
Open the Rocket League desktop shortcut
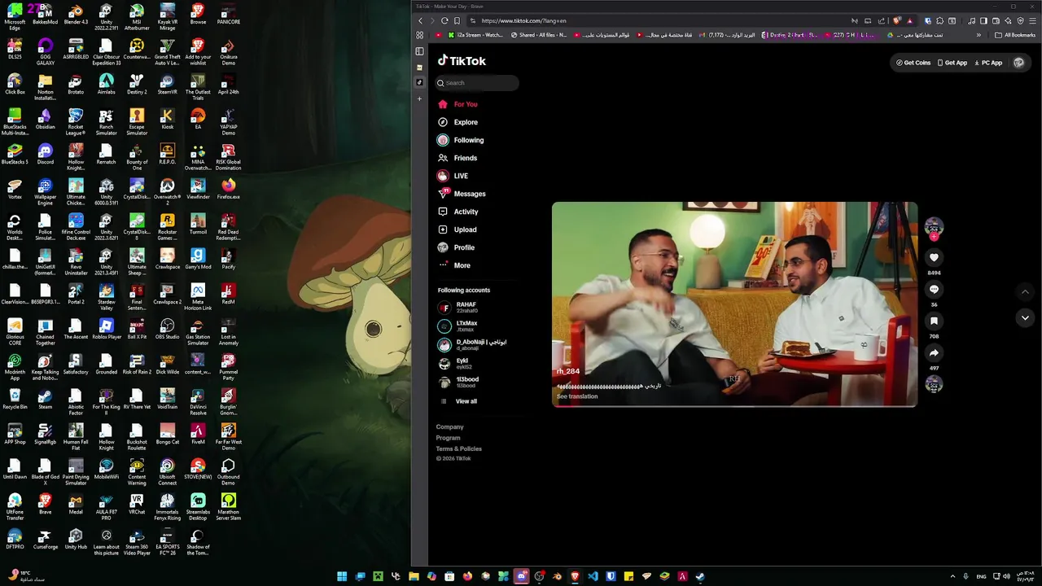click(x=76, y=122)
